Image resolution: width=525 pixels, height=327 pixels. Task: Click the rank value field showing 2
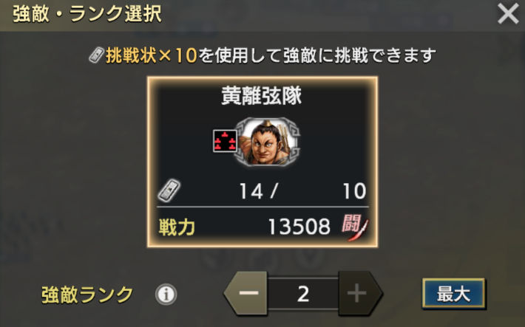tap(303, 294)
